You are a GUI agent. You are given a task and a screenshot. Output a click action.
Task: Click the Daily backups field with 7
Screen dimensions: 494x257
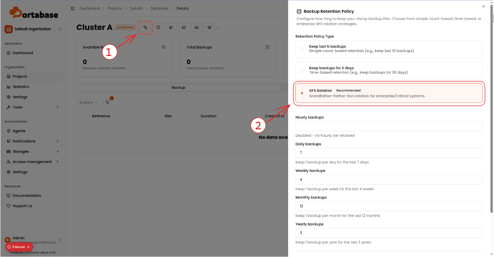[389, 152]
